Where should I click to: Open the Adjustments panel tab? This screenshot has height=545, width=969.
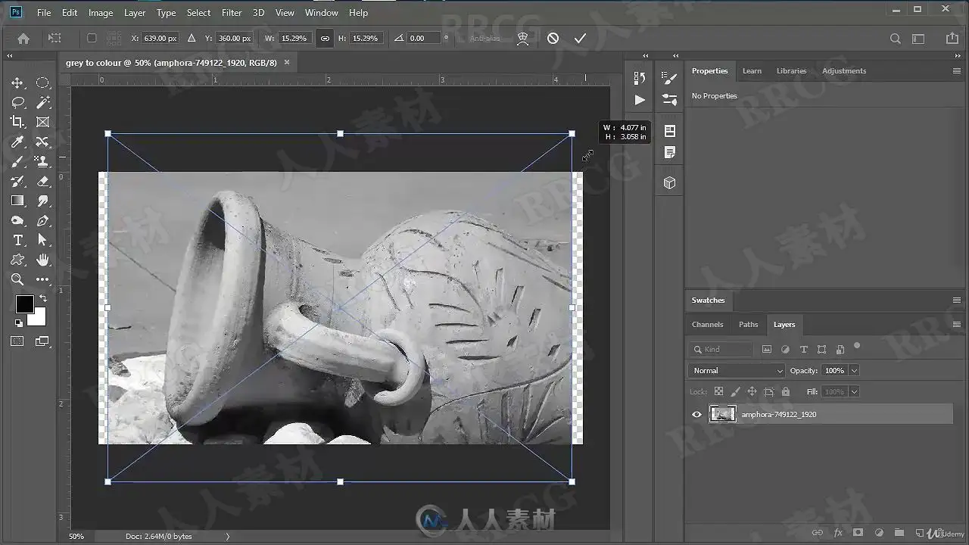pos(843,71)
